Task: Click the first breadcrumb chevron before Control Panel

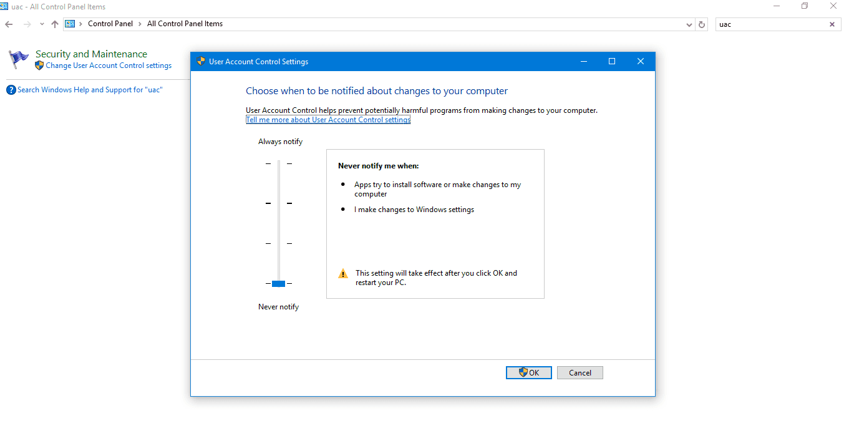Action: pyautogui.click(x=81, y=24)
